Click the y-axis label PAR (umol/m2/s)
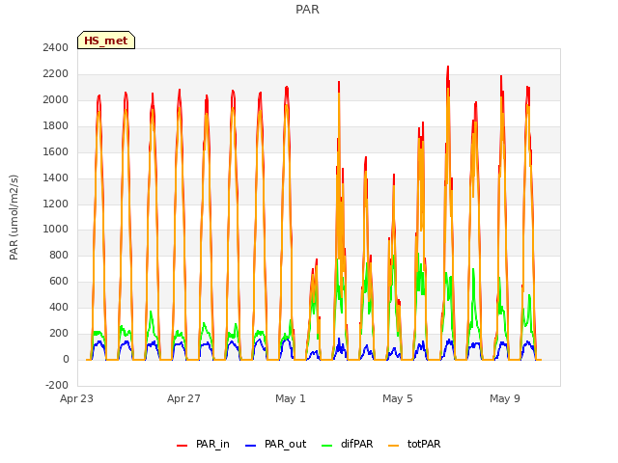618x463 pixels. [14, 217]
